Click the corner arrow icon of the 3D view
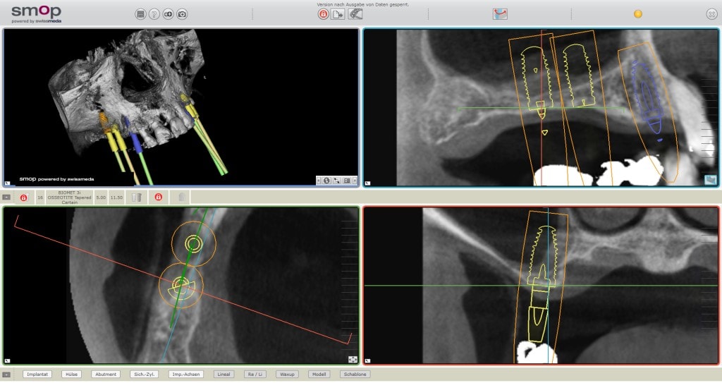The width and height of the screenshot is (722, 383). pos(7,183)
